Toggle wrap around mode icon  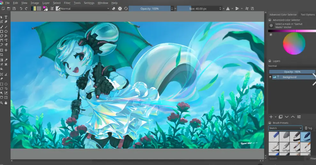point(247,8)
